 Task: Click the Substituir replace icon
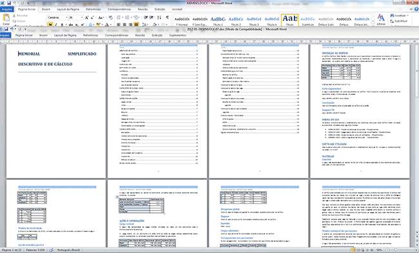pos(399,21)
